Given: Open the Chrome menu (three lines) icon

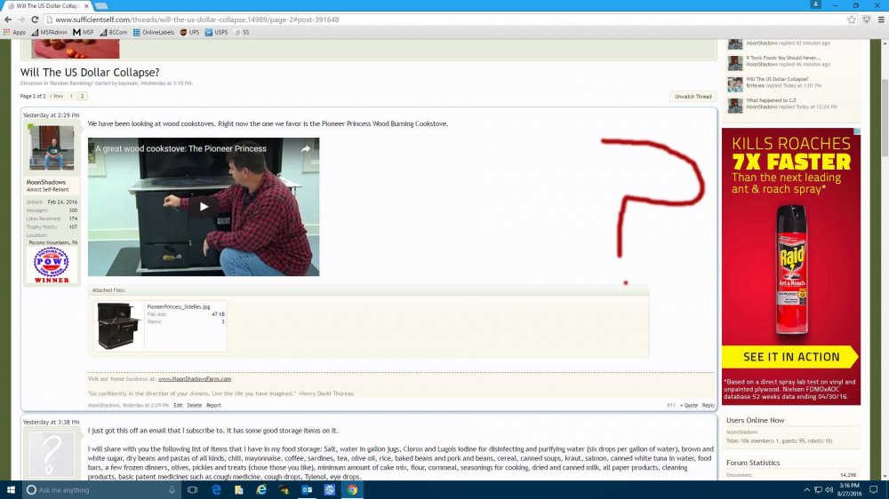Looking at the screenshot, I should click(880, 20).
